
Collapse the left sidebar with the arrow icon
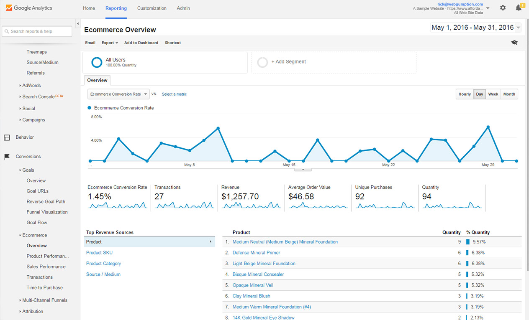coord(77,24)
